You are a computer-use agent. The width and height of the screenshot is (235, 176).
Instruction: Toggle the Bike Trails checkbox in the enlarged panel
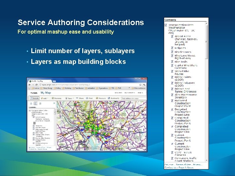point(172,62)
